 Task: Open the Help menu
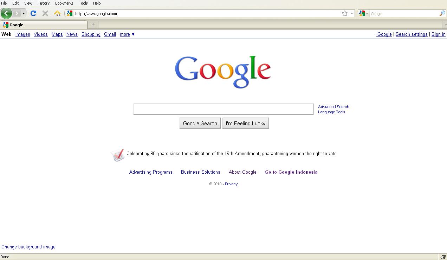click(97, 3)
